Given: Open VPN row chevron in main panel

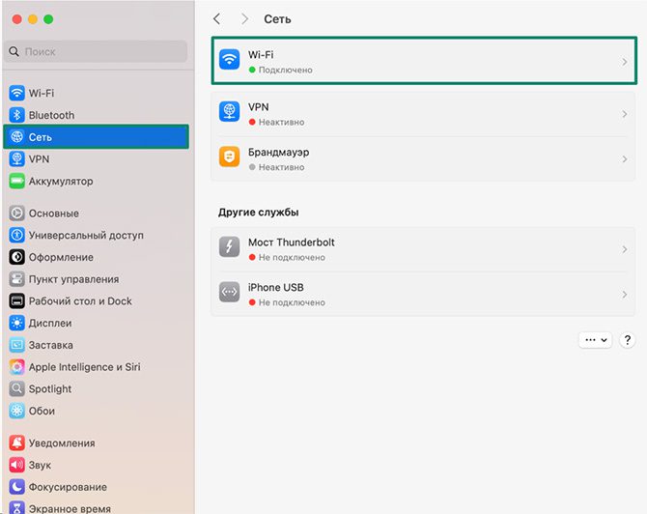Looking at the screenshot, I should (625, 114).
